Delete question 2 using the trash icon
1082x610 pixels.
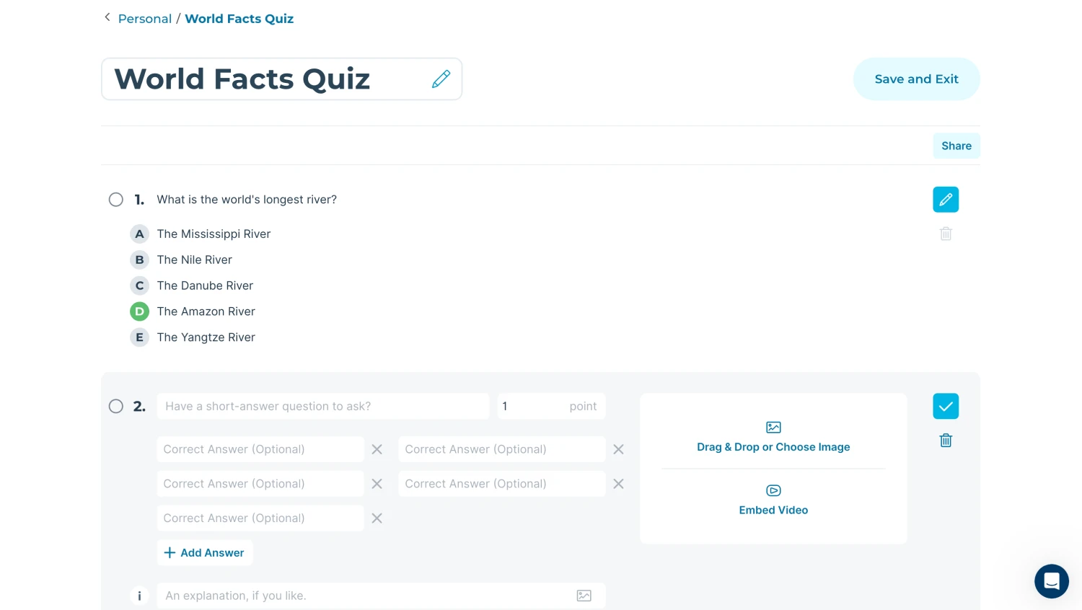[x=946, y=440]
